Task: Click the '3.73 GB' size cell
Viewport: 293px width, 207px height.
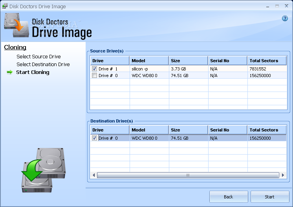Action: point(178,69)
